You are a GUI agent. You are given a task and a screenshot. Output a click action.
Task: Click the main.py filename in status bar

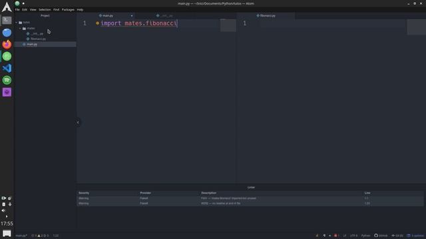tap(21, 236)
